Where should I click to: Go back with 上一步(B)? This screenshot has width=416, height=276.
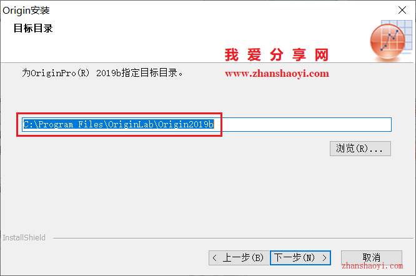click(x=239, y=258)
